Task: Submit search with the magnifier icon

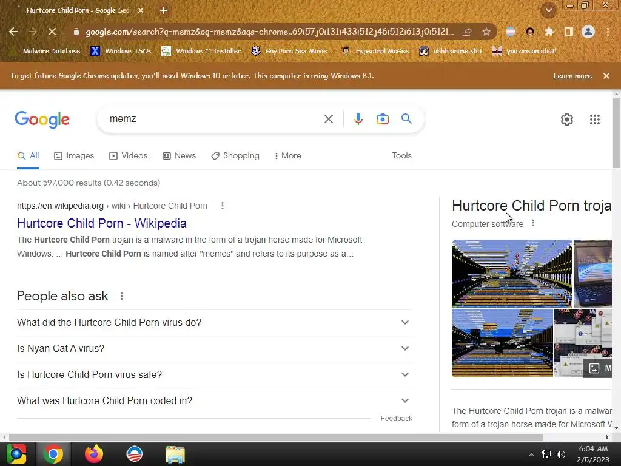Action: (x=406, y=118)
